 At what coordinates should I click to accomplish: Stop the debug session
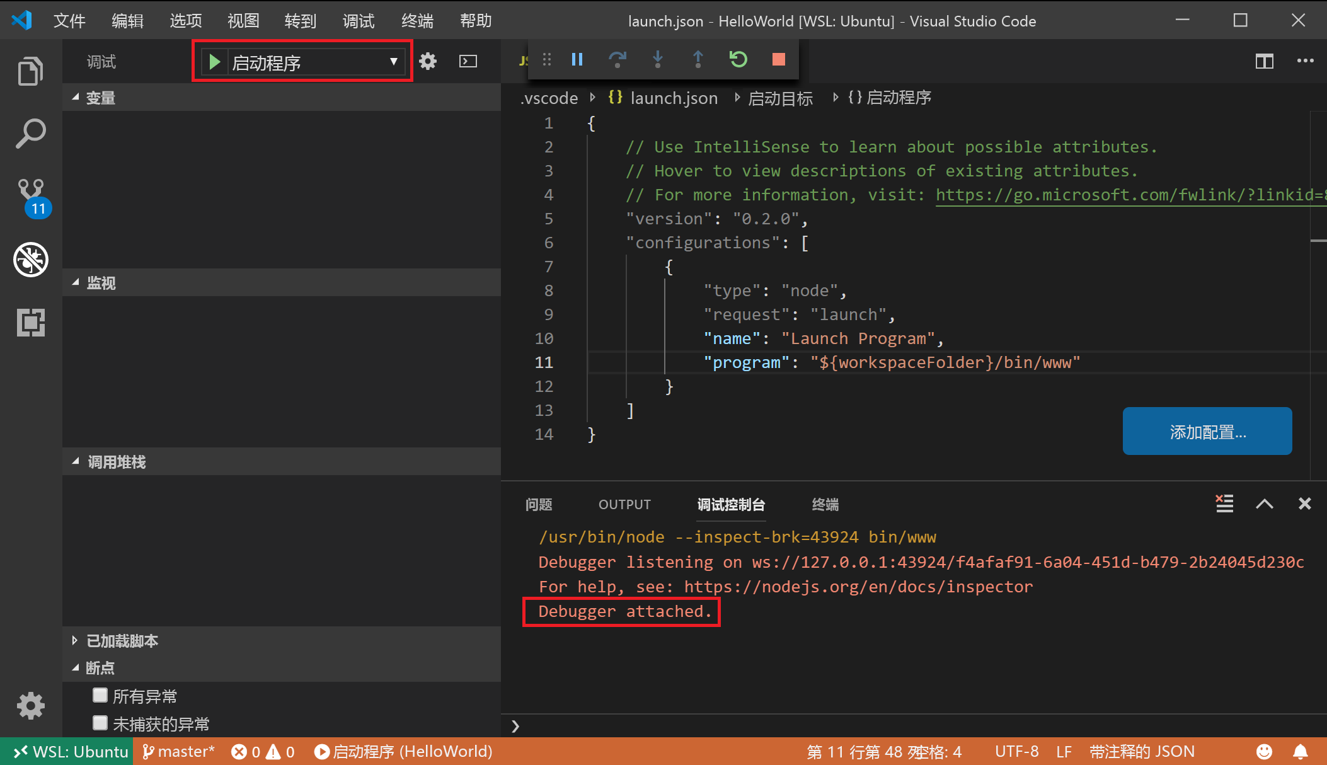[779, 59]
